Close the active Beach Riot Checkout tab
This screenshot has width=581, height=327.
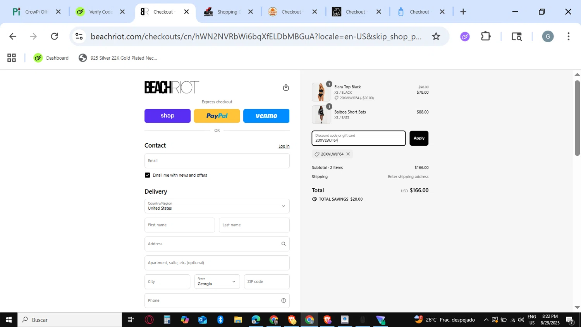(x=186, y=12)
